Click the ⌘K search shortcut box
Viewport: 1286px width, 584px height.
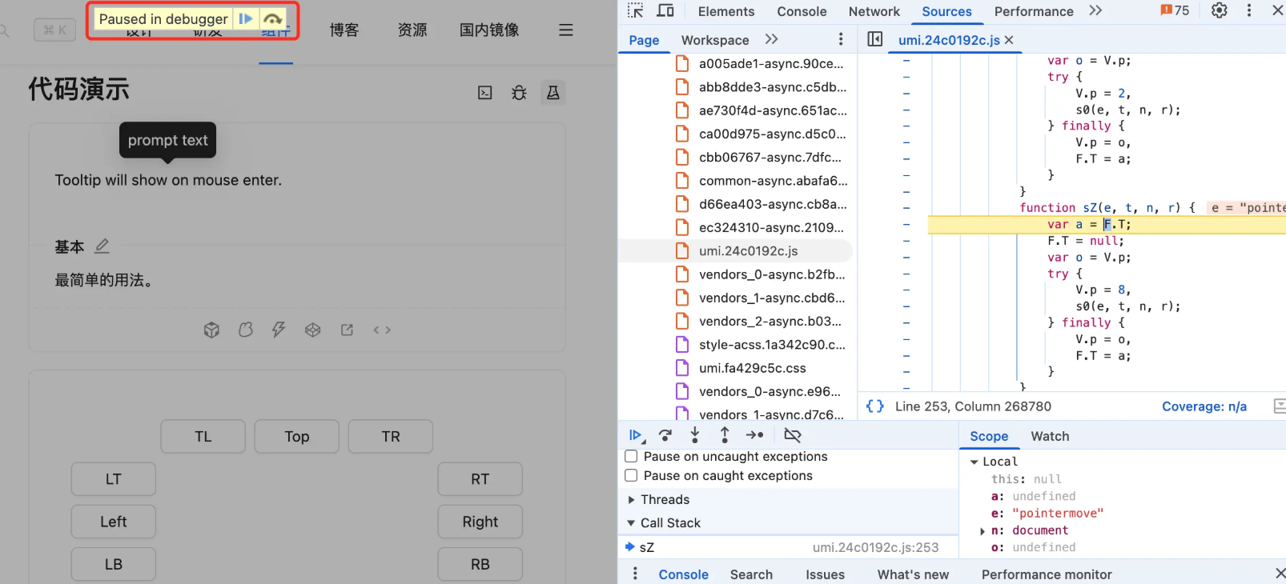click(55, 30)
